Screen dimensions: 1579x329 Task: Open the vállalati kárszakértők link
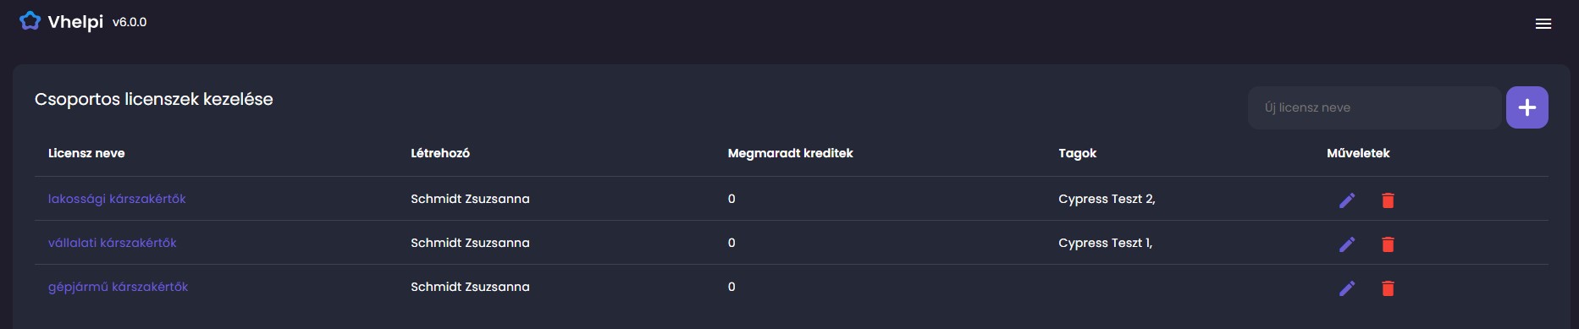[113, 243]
